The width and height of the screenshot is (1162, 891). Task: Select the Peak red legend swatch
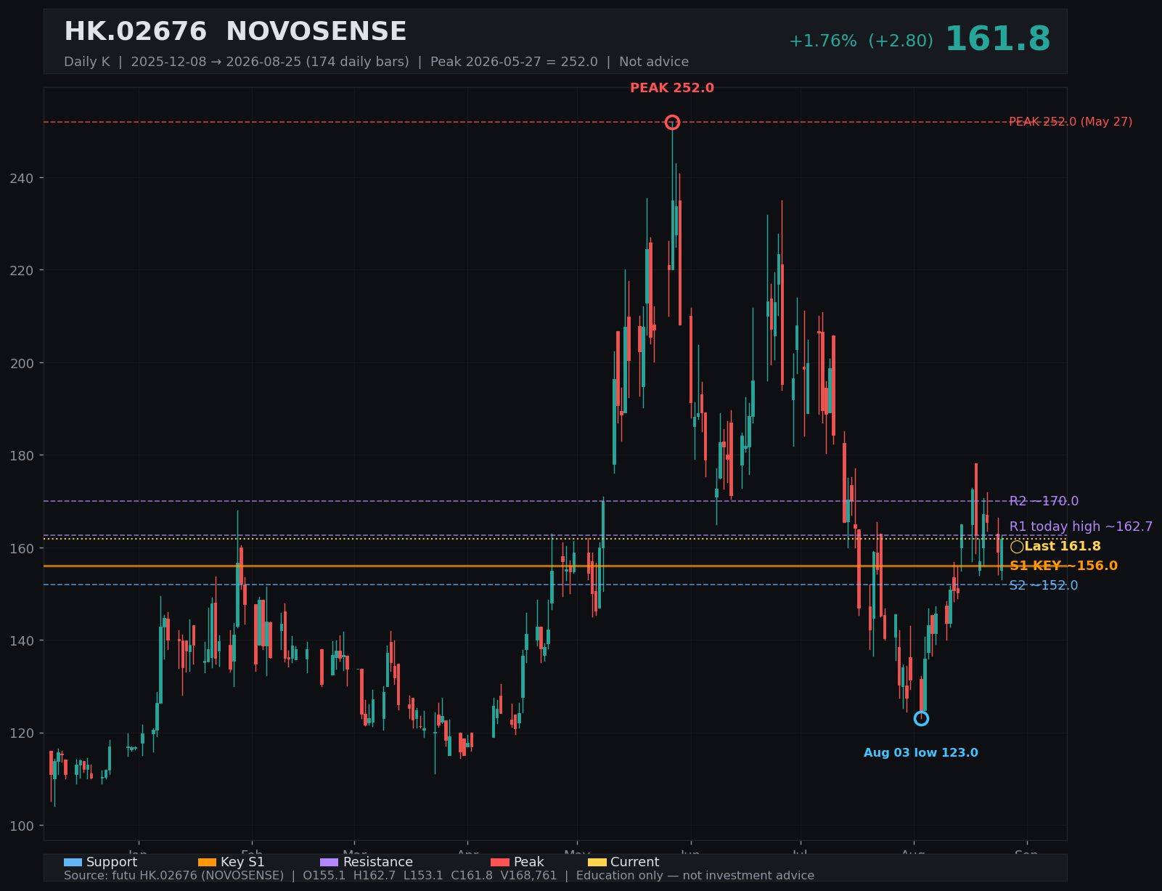point(500,862)
